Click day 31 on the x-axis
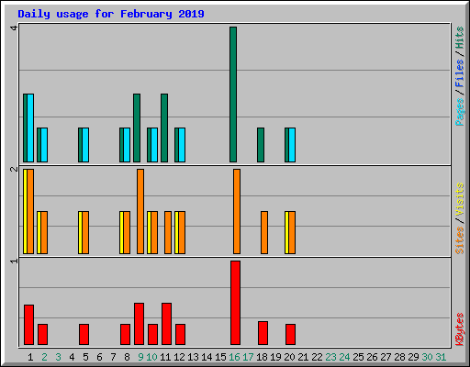The image size is (470, 367). 441,357
